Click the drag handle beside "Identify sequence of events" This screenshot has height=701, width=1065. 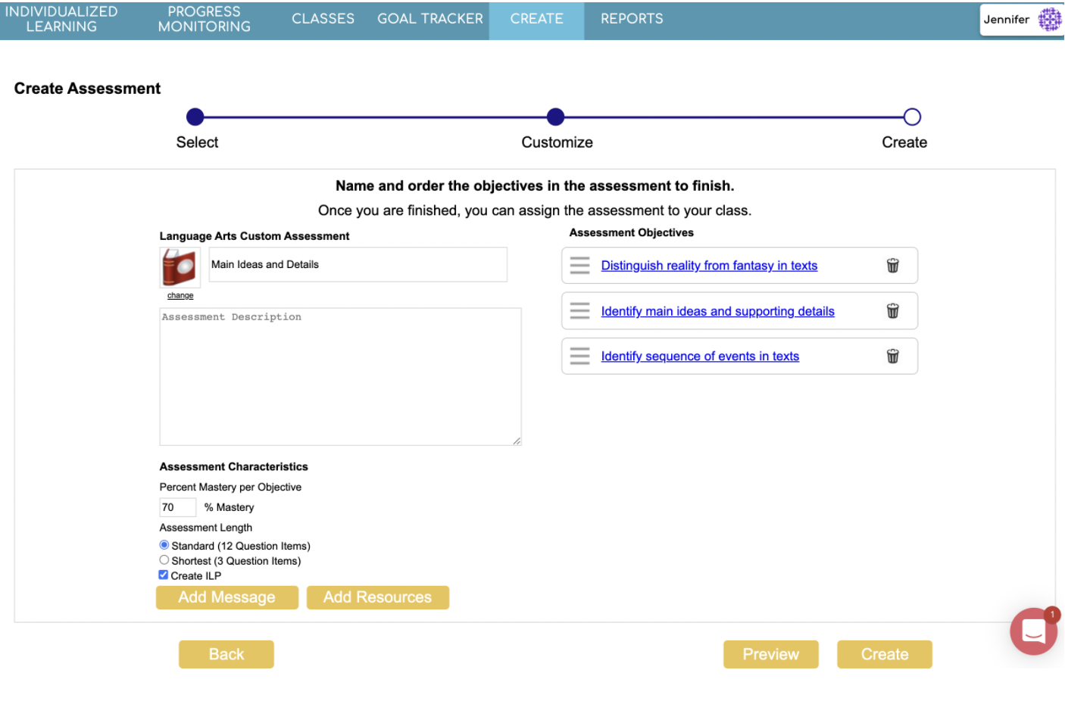tap(579, 356)
